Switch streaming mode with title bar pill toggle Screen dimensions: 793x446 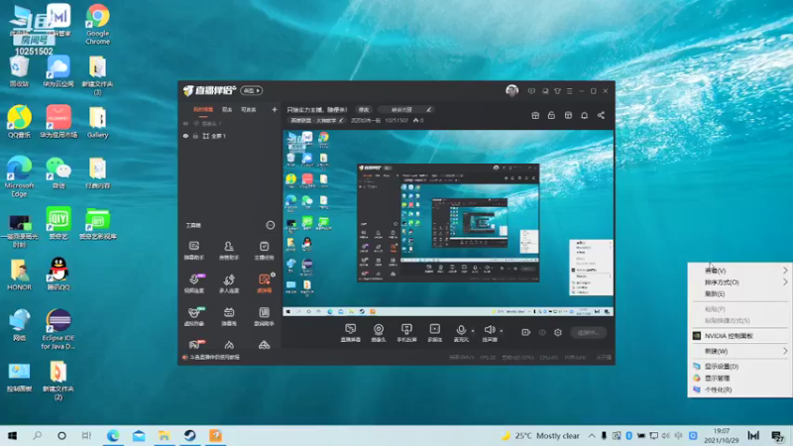pos(251,90)
